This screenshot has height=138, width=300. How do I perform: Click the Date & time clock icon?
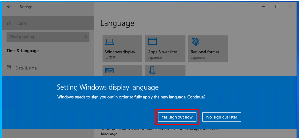9,68
